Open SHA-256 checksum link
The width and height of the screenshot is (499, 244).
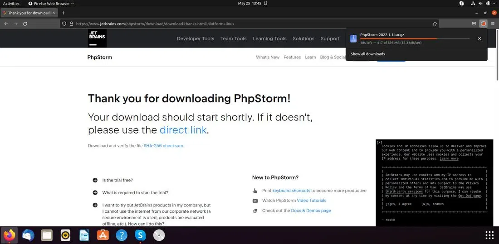point(163,146)
